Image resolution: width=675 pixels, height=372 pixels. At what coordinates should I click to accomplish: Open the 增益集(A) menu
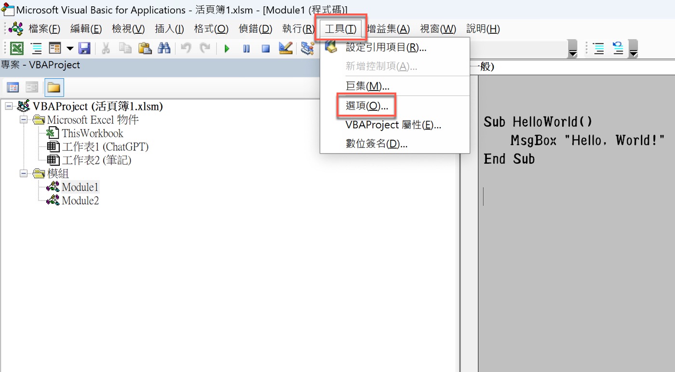[388, 29]
